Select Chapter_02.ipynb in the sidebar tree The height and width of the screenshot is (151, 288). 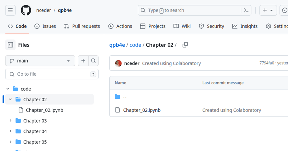44,110
